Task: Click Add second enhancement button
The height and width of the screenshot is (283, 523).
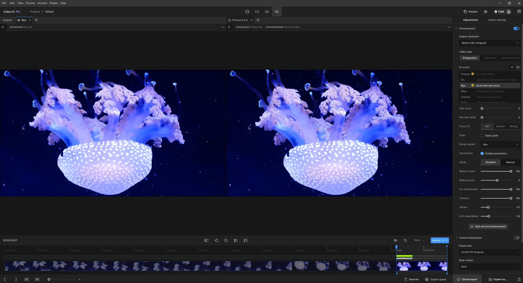Action: pyautogui.click(x=488, y=226)
